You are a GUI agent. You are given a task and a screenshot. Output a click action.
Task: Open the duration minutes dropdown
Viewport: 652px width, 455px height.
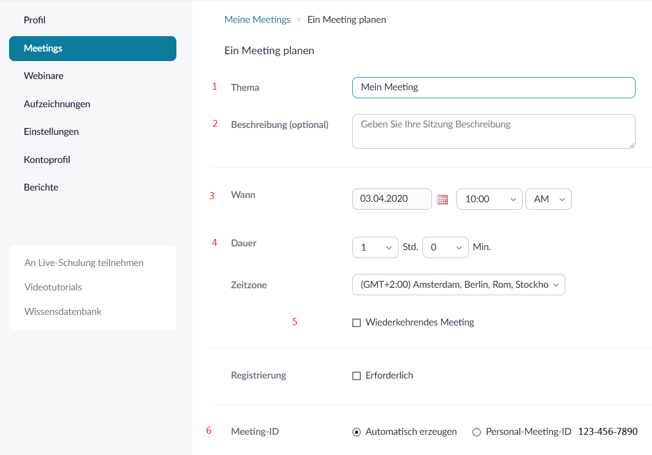tap(445, 247)
